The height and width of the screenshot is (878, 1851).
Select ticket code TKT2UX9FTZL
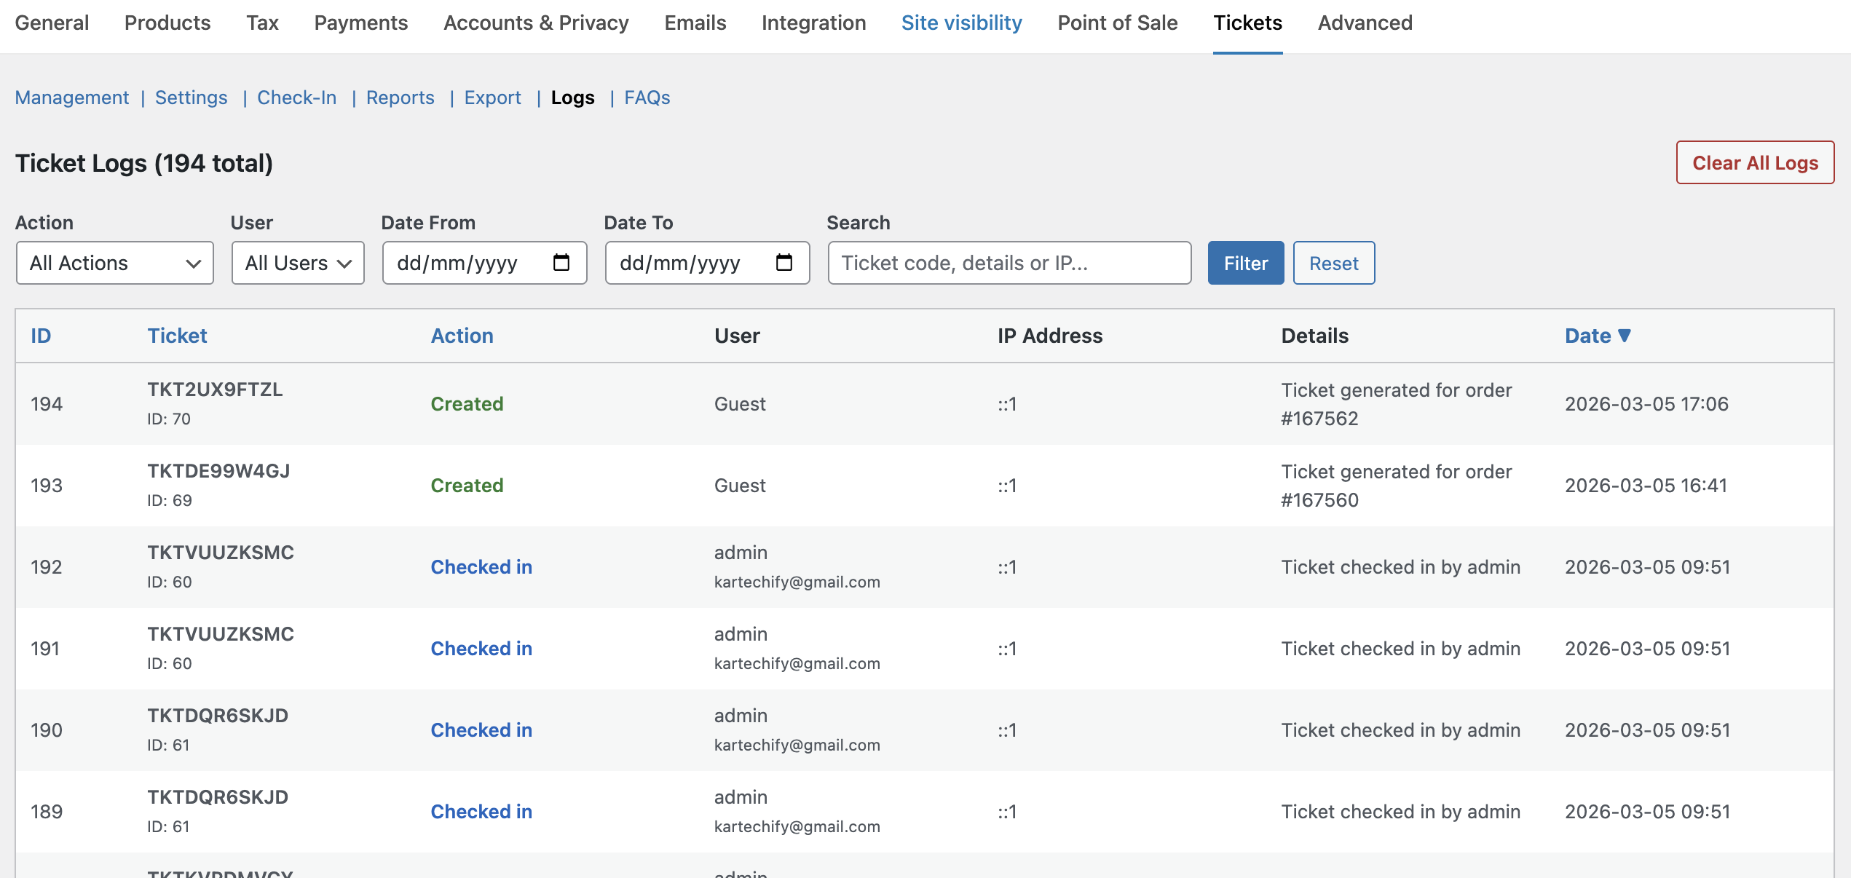[215, 389]
